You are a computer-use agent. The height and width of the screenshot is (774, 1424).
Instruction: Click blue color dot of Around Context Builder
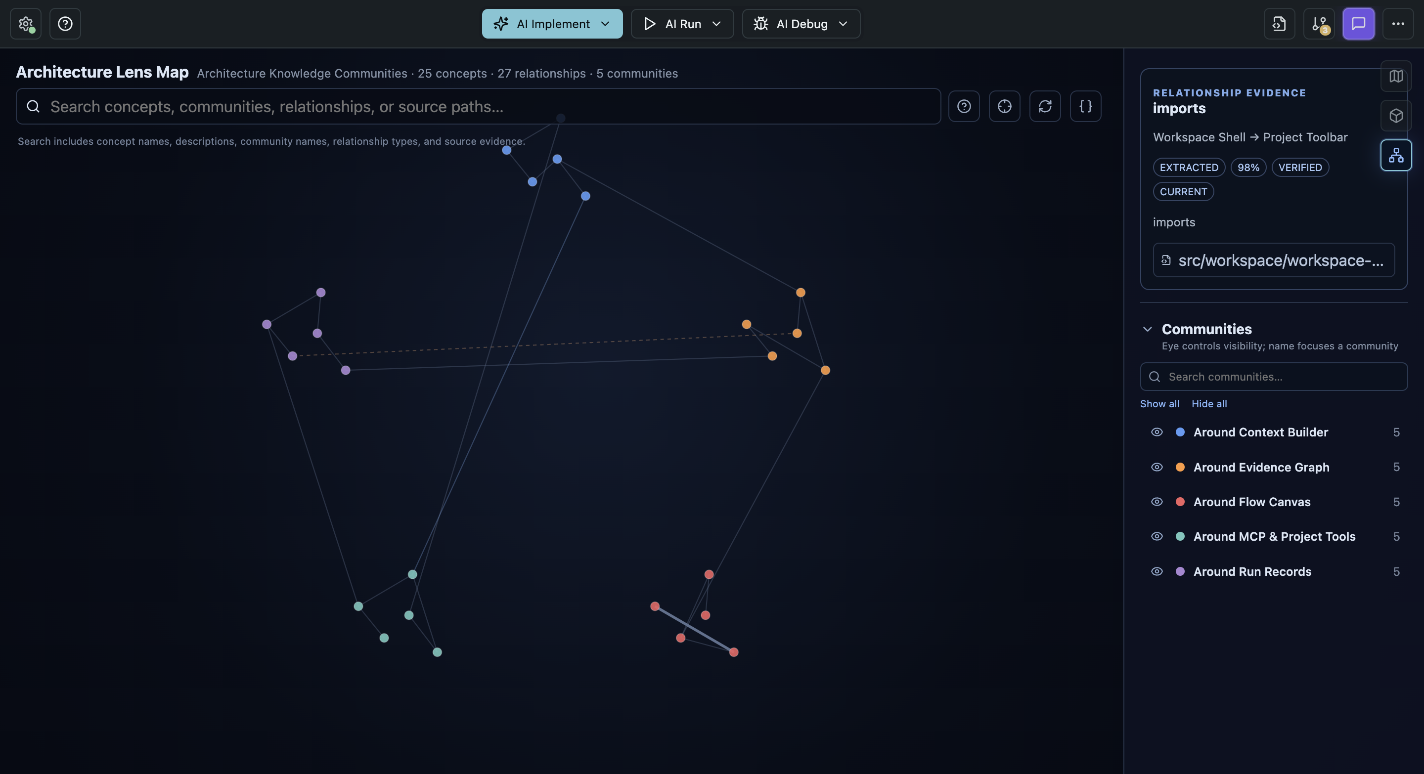(x=1180, y=432)
